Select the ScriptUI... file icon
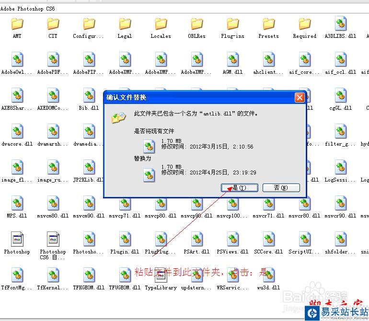The height and width of the screenshot is (321, 369). 305,239
